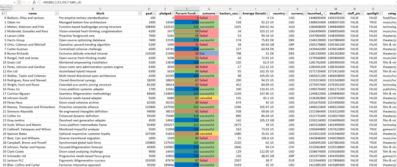Click the Cancel X icon in formula bar

[24, 2]
